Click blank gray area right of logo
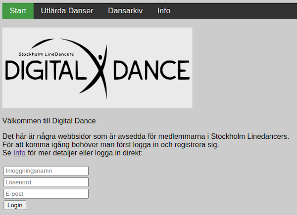The image size is (297, 215). click(245, 67)
